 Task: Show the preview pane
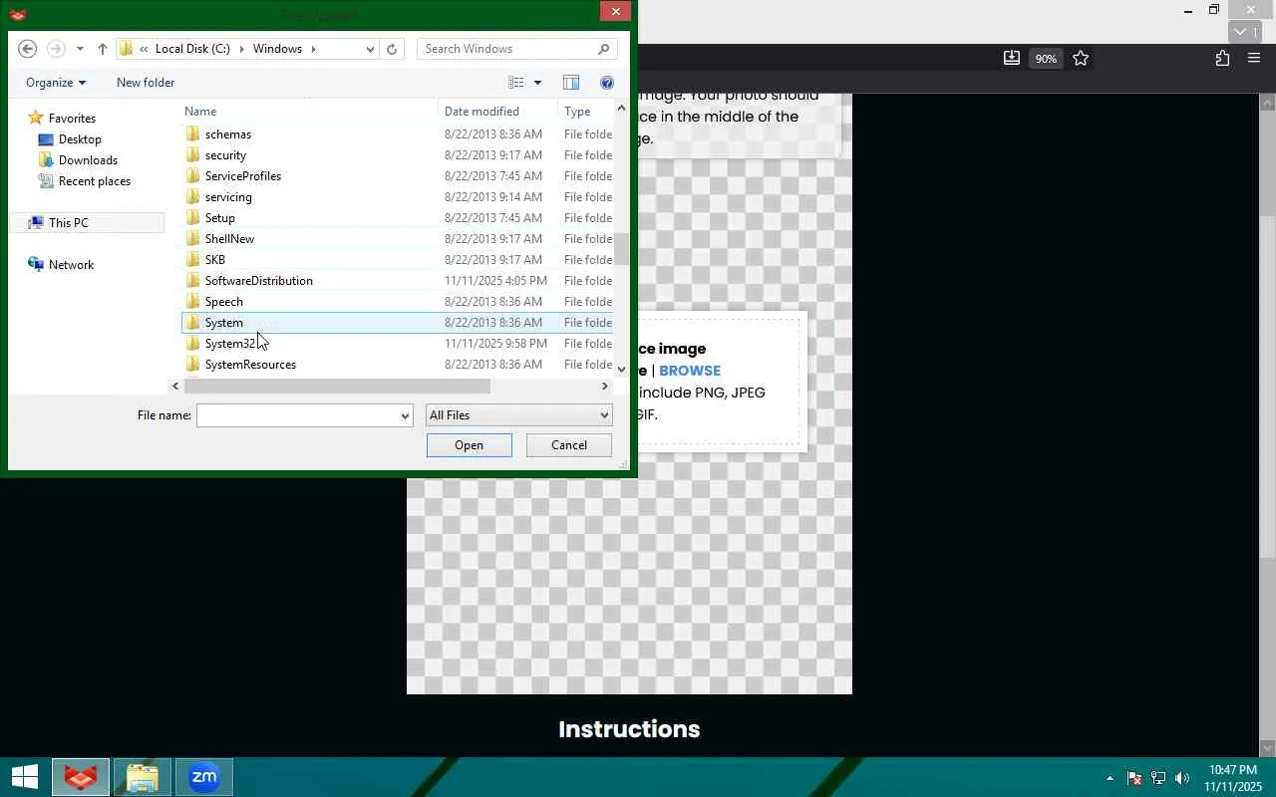(x=571, y=83)
